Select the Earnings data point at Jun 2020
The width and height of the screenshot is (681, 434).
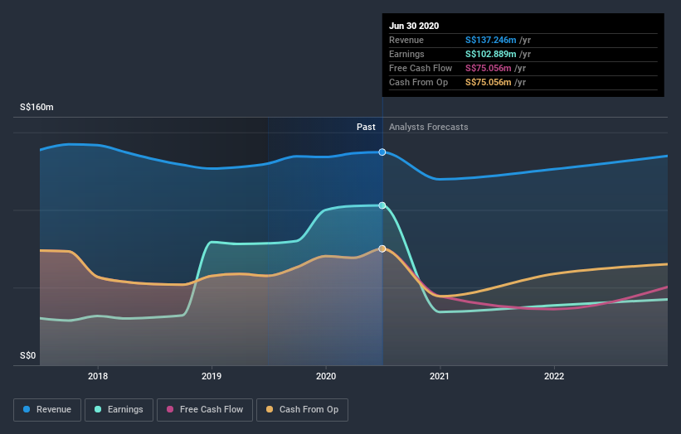382,205
